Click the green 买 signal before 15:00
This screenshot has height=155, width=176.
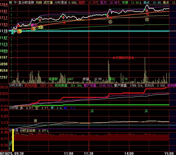[146, 111]
